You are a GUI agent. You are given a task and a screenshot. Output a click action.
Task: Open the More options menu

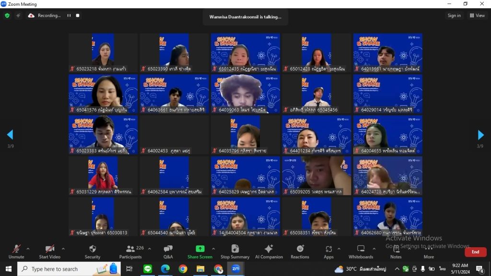[429, 252]
